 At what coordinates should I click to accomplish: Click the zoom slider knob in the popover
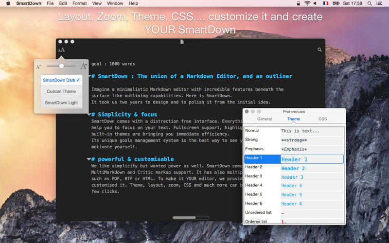pyautogui.click(x=61, y=66)
